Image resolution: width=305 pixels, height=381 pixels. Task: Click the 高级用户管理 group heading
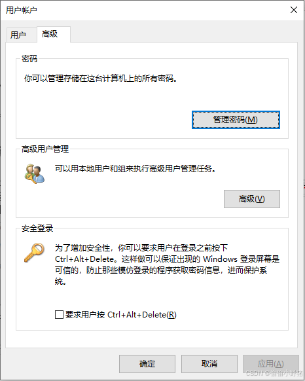tap(45, 149)
